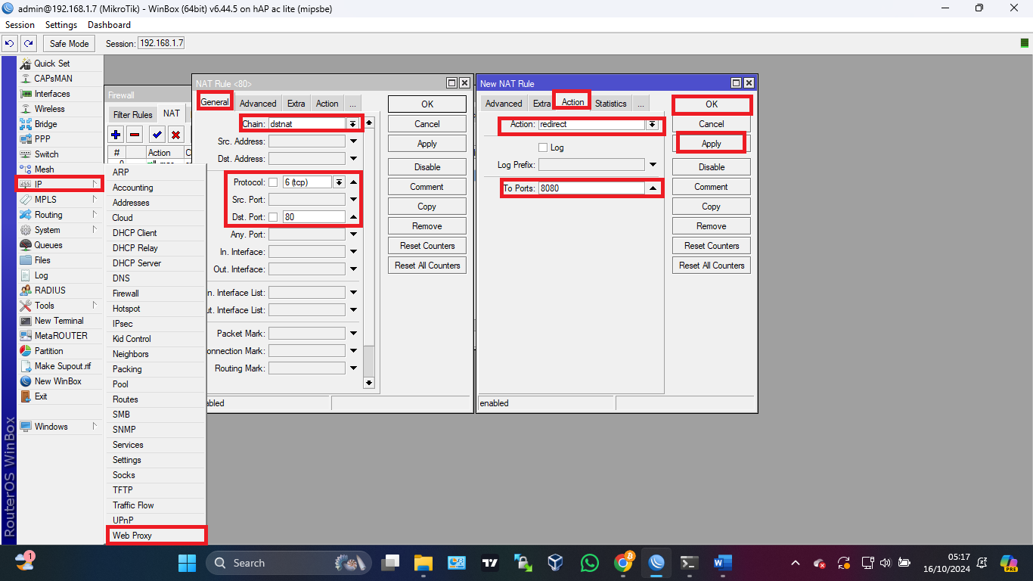
Task: Choose DHCP Server from the IP submenu
Action: (x=156, y=263)
